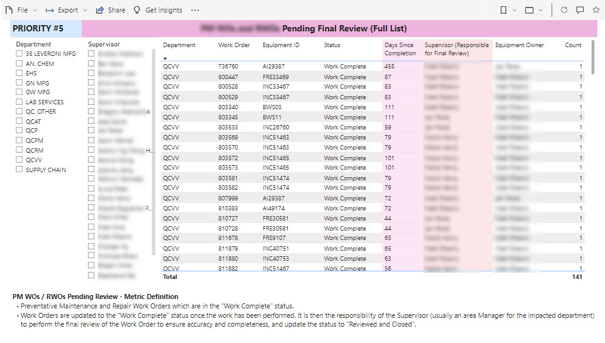
Task: Tick the EHS department checkbox
Action: click(19, 73)
